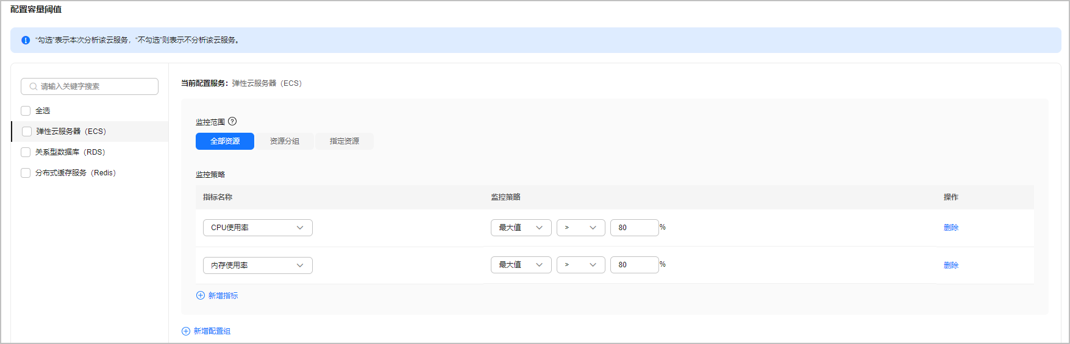1070x344 pixels.
Task: Expand the 内存使用率 metric dropdown
Action: click(x=258, y=265)
